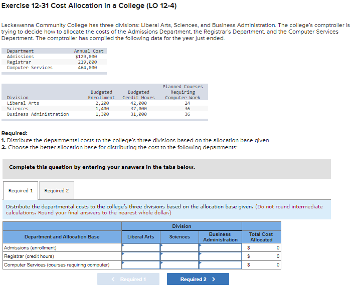Open the Required 2 tab

(56, 190)
